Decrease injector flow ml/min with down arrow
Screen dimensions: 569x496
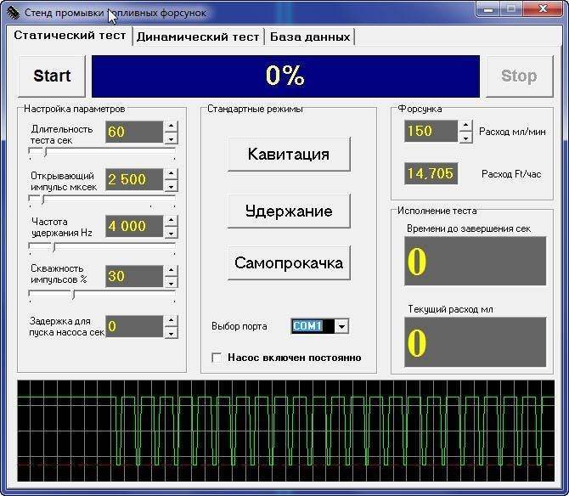coord(465,137)
